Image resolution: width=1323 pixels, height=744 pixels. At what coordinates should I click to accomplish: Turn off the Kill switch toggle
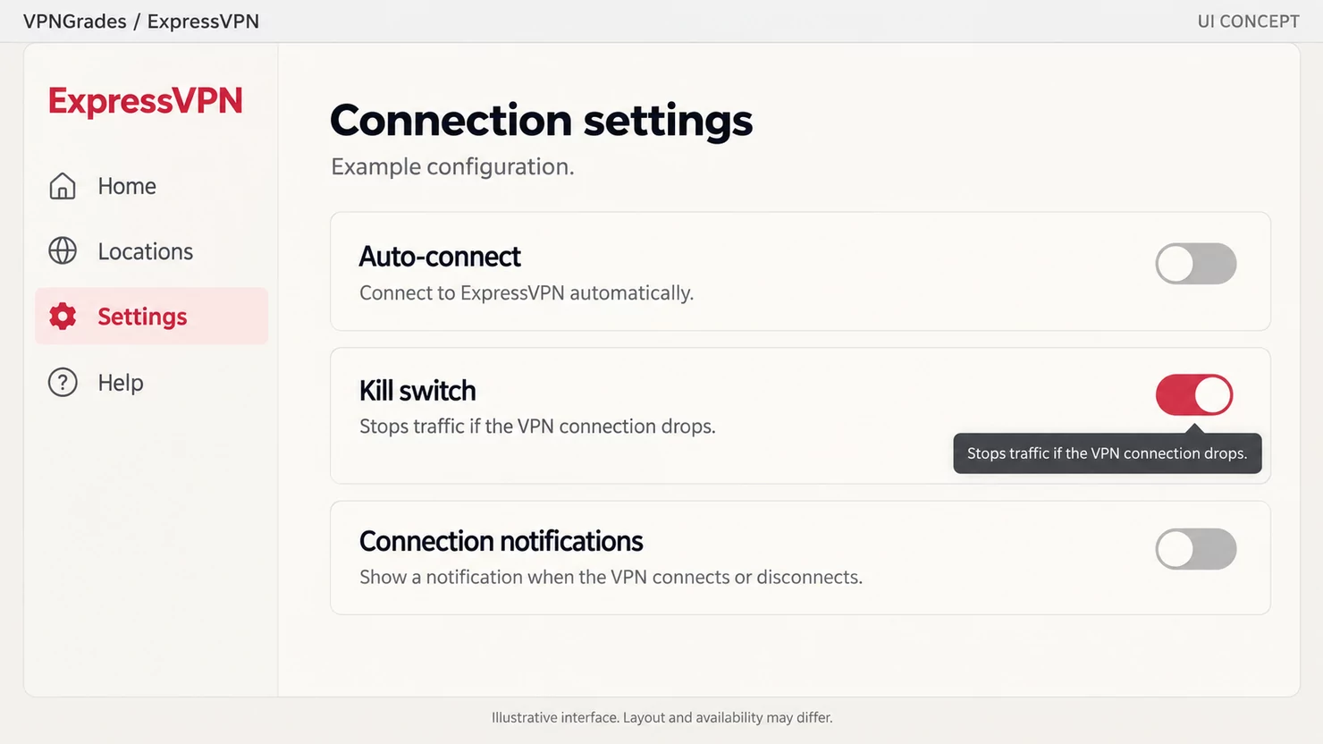click(x=1194, y=395)
